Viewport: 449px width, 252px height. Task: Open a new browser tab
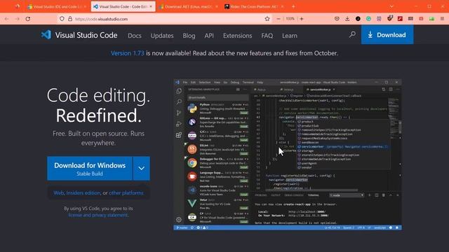pos(293,6)
